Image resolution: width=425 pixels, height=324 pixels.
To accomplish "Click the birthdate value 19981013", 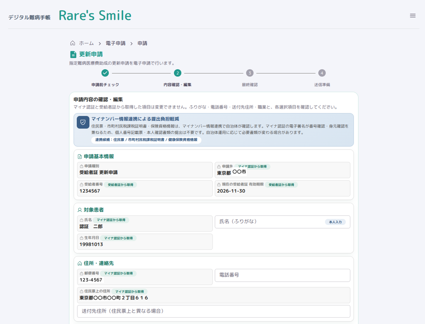I will [x=91, y=244].
